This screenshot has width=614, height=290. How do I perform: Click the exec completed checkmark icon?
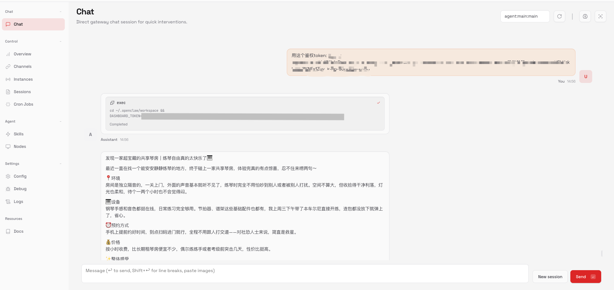379,103
